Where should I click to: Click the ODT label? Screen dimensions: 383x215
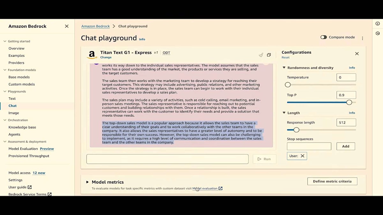167,53
